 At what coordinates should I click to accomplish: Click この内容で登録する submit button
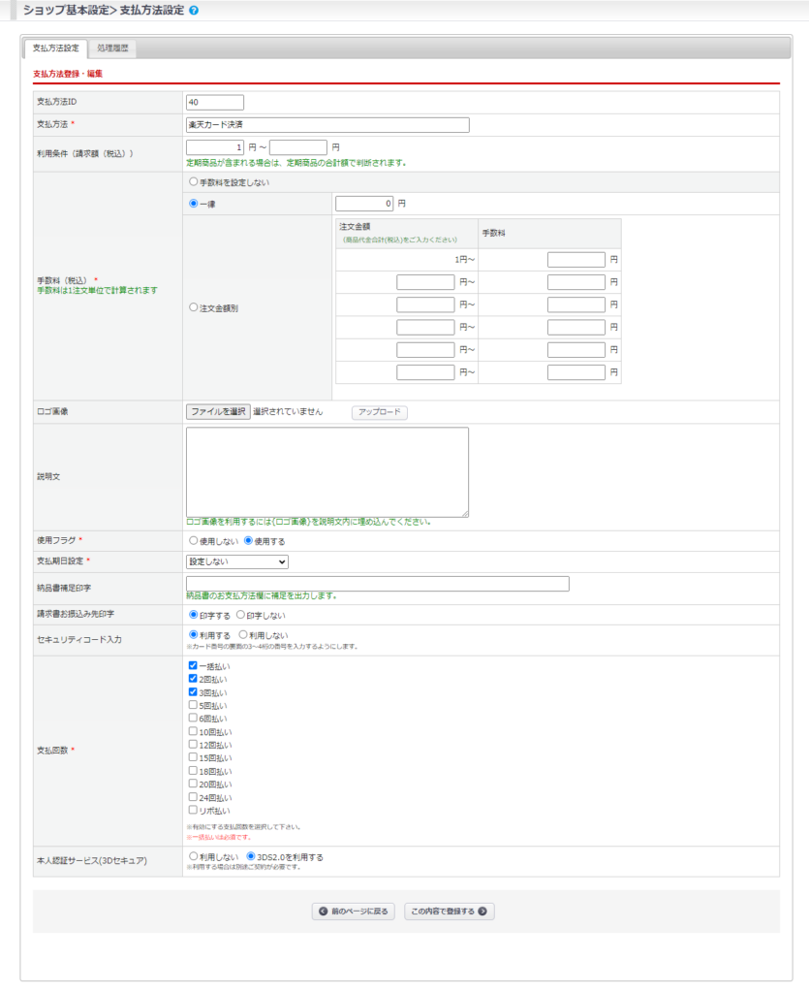coord(450,912)
